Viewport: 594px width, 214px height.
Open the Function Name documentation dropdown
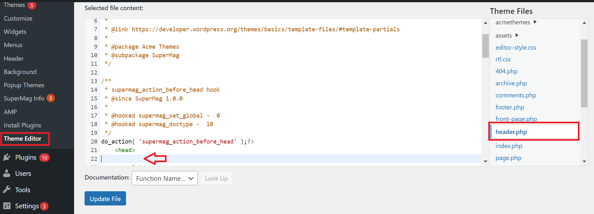[x=165, y=178]
